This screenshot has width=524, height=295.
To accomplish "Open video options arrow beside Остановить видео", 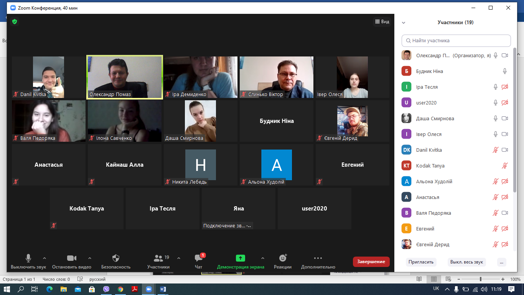I will 90,258.
